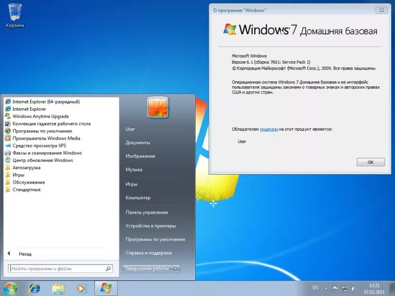Open Коллекция гаджетов рабочего стола icon
The height and width of the screenshot is (296, 395).
point(8,124)
